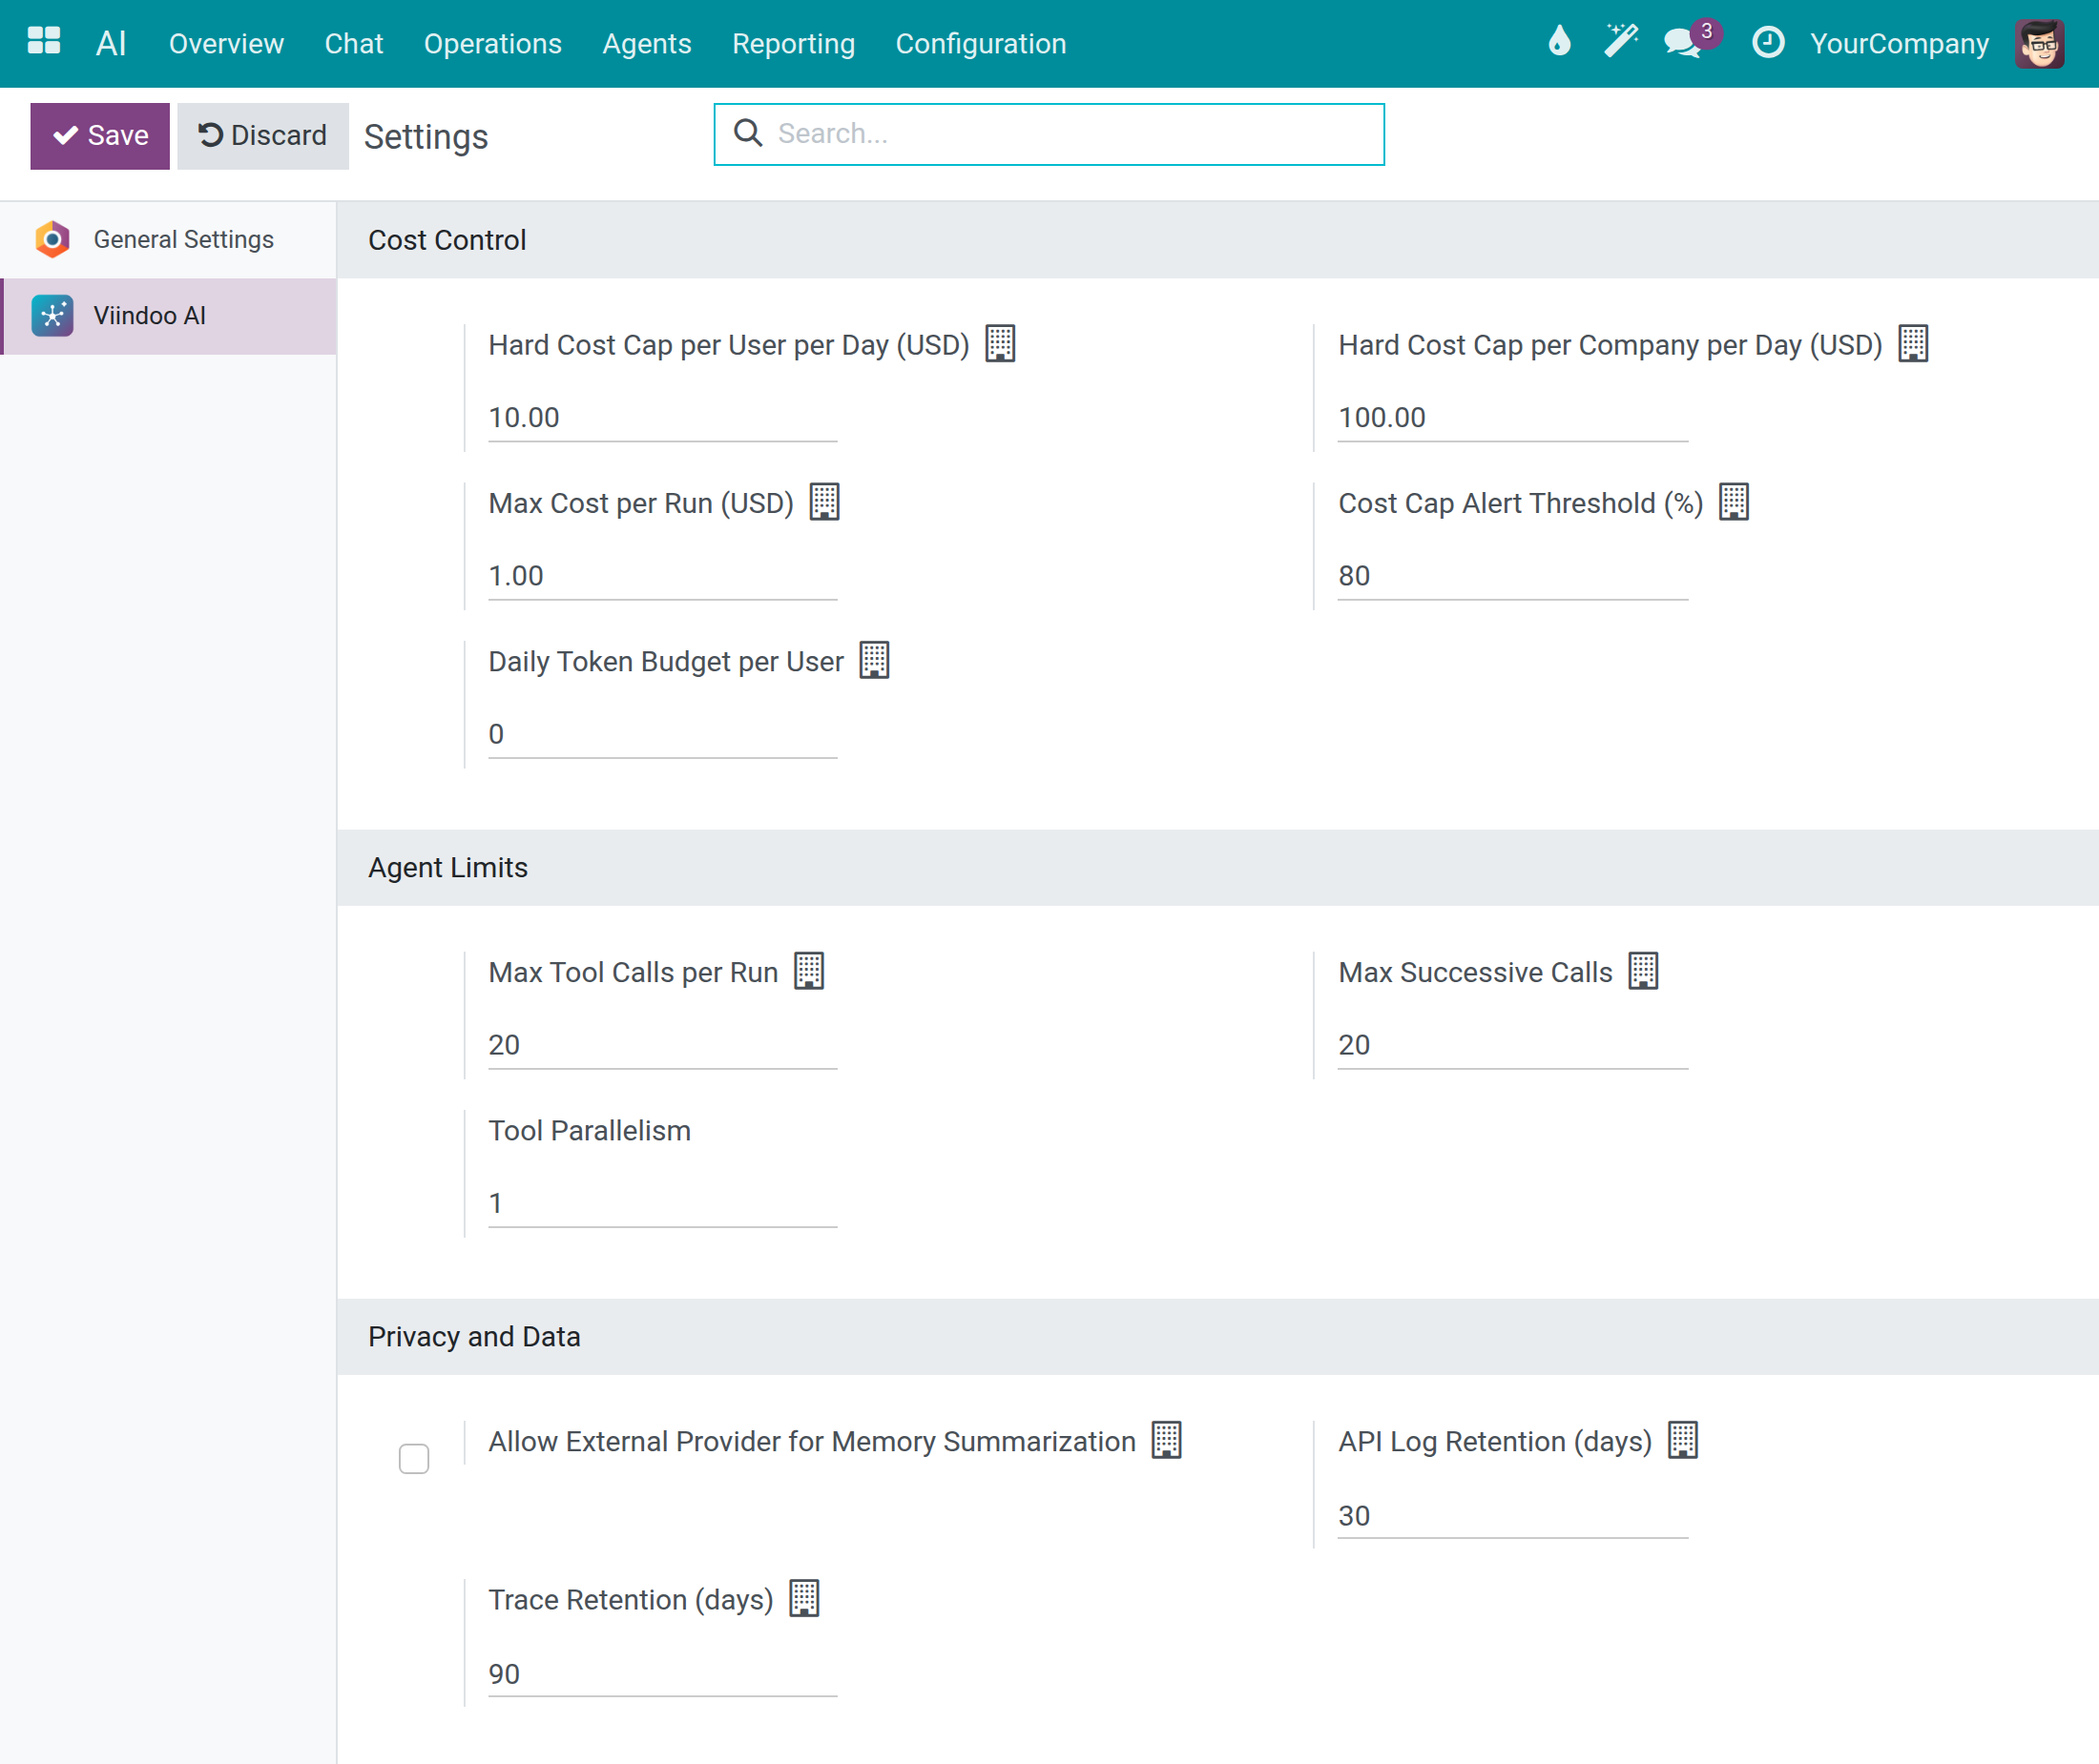Open the activities clock icon

point(1768,42)
